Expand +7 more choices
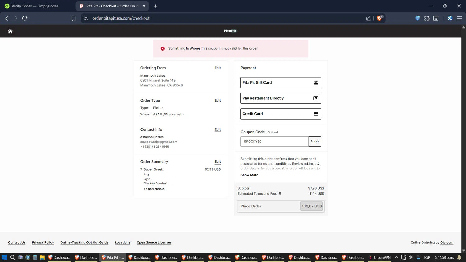This screenshot has width=466, height=262. pyautogui.click(x=154, y=189)
